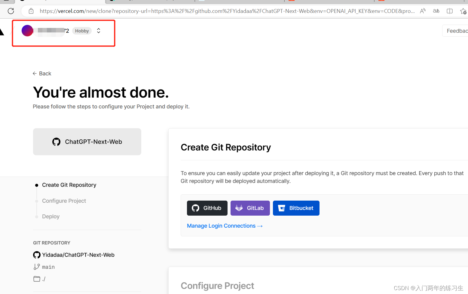Click the folder icon for root directory
The image size is (468, 294).
[x=37, y=279]
